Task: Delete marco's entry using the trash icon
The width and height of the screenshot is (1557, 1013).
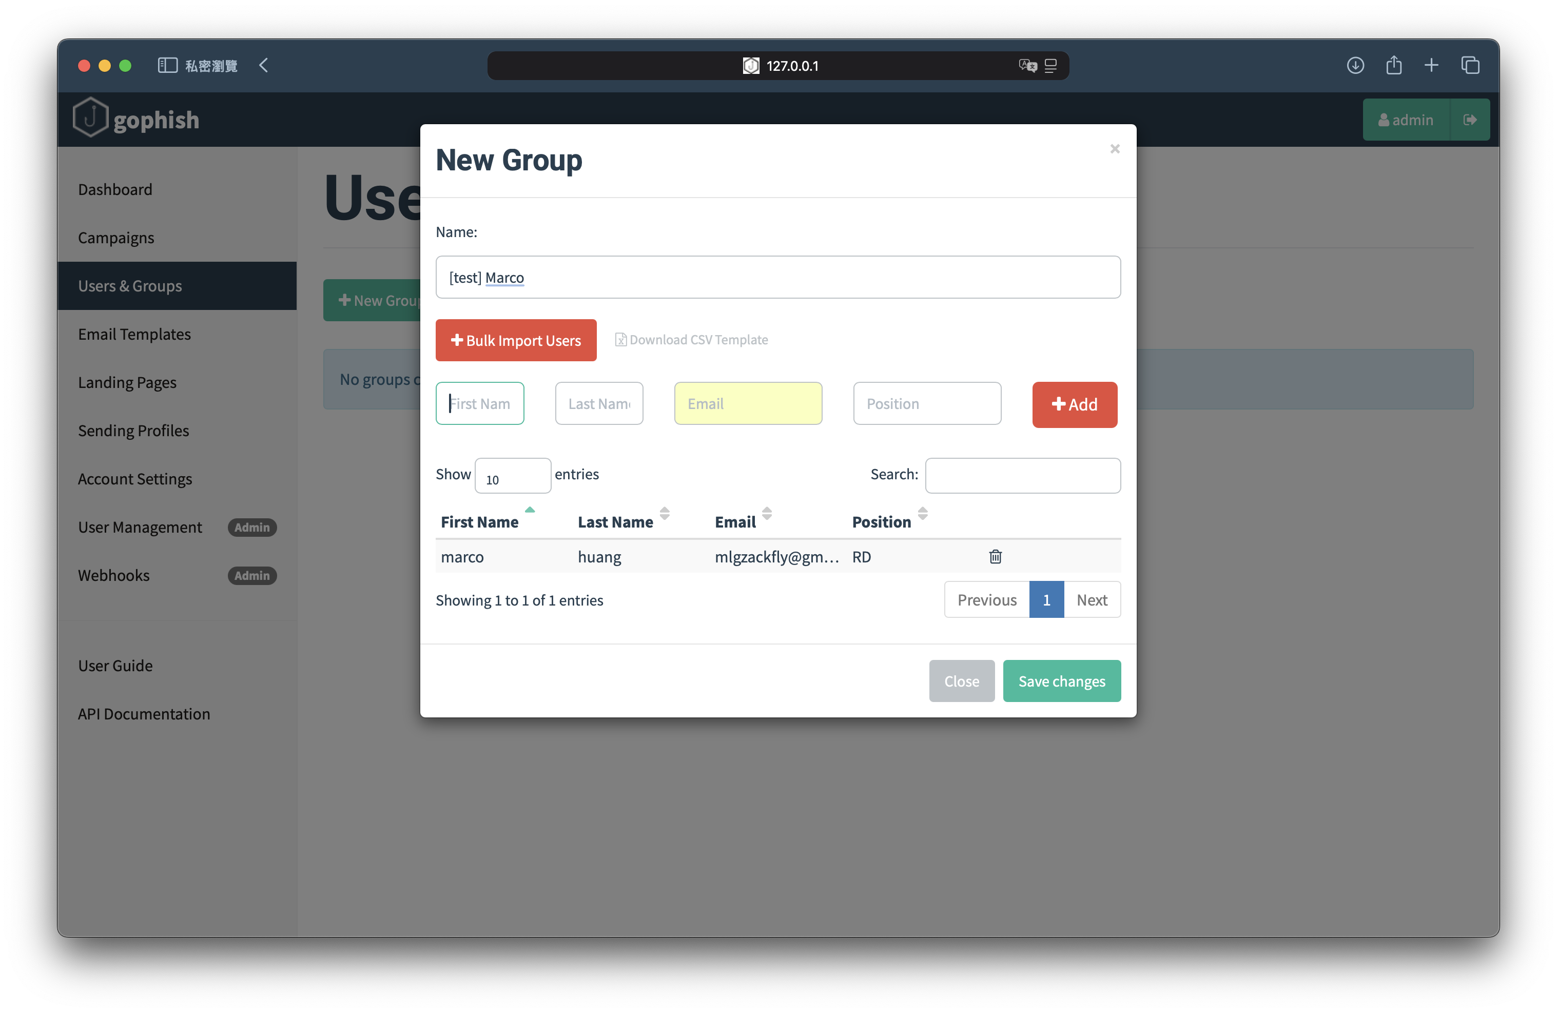Action: pos(996,556)
